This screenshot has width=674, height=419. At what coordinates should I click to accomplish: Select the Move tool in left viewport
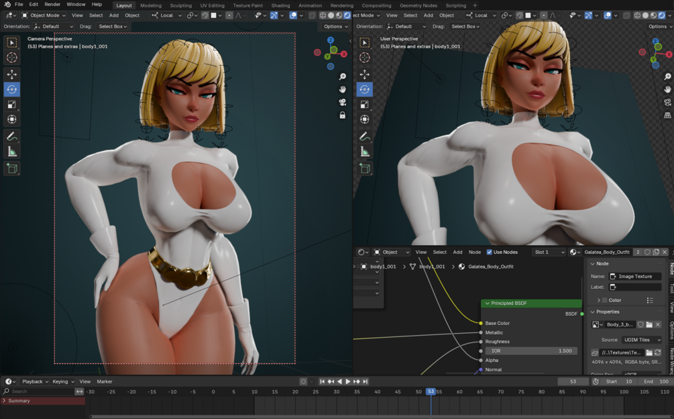click(x=11, y=75)
